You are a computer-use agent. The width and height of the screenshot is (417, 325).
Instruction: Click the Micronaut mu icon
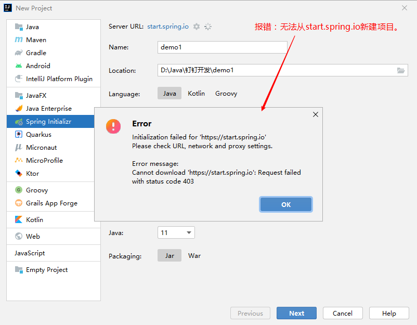pyautogui.click(x=19, y=147)
